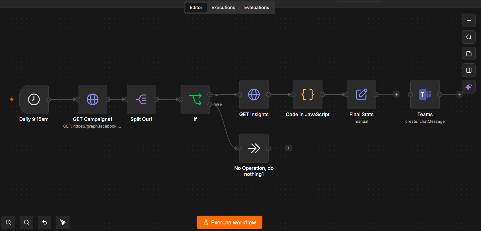Screen dimensions: 481x231
Task: Click the 'create: chatMessage' subtitle text
Action: pos(425,121)
